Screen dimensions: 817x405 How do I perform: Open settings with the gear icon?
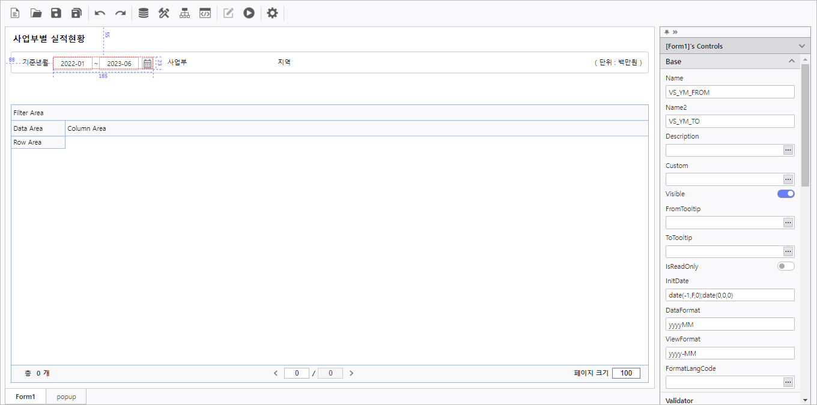point(272,13)
